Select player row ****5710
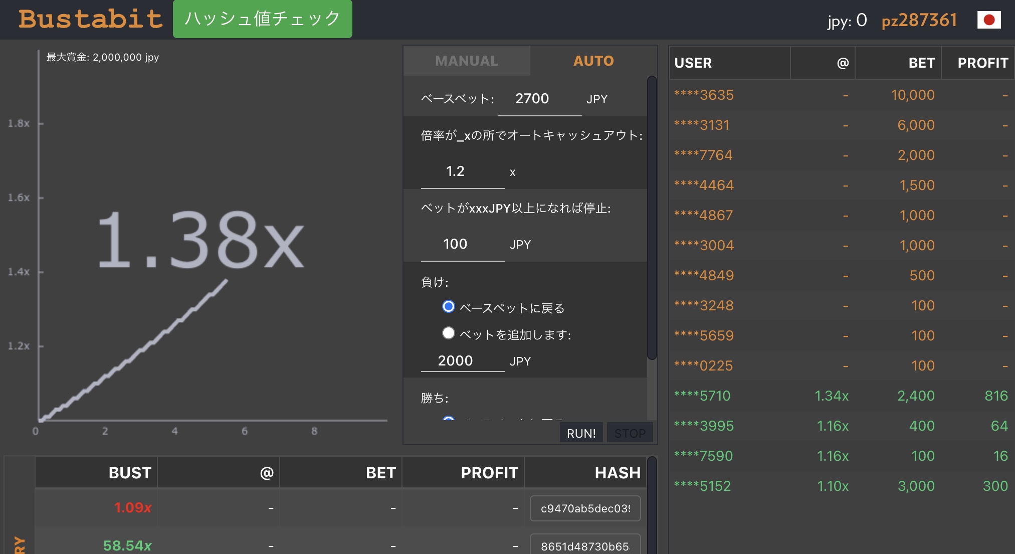The width and height of the screenshot is (1015, 554). [x=842, y=396]
